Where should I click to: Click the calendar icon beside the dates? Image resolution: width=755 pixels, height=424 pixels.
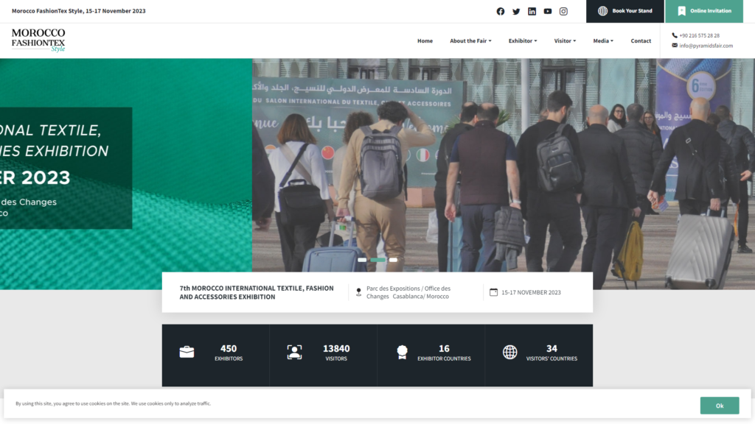(x=493, y=291)
